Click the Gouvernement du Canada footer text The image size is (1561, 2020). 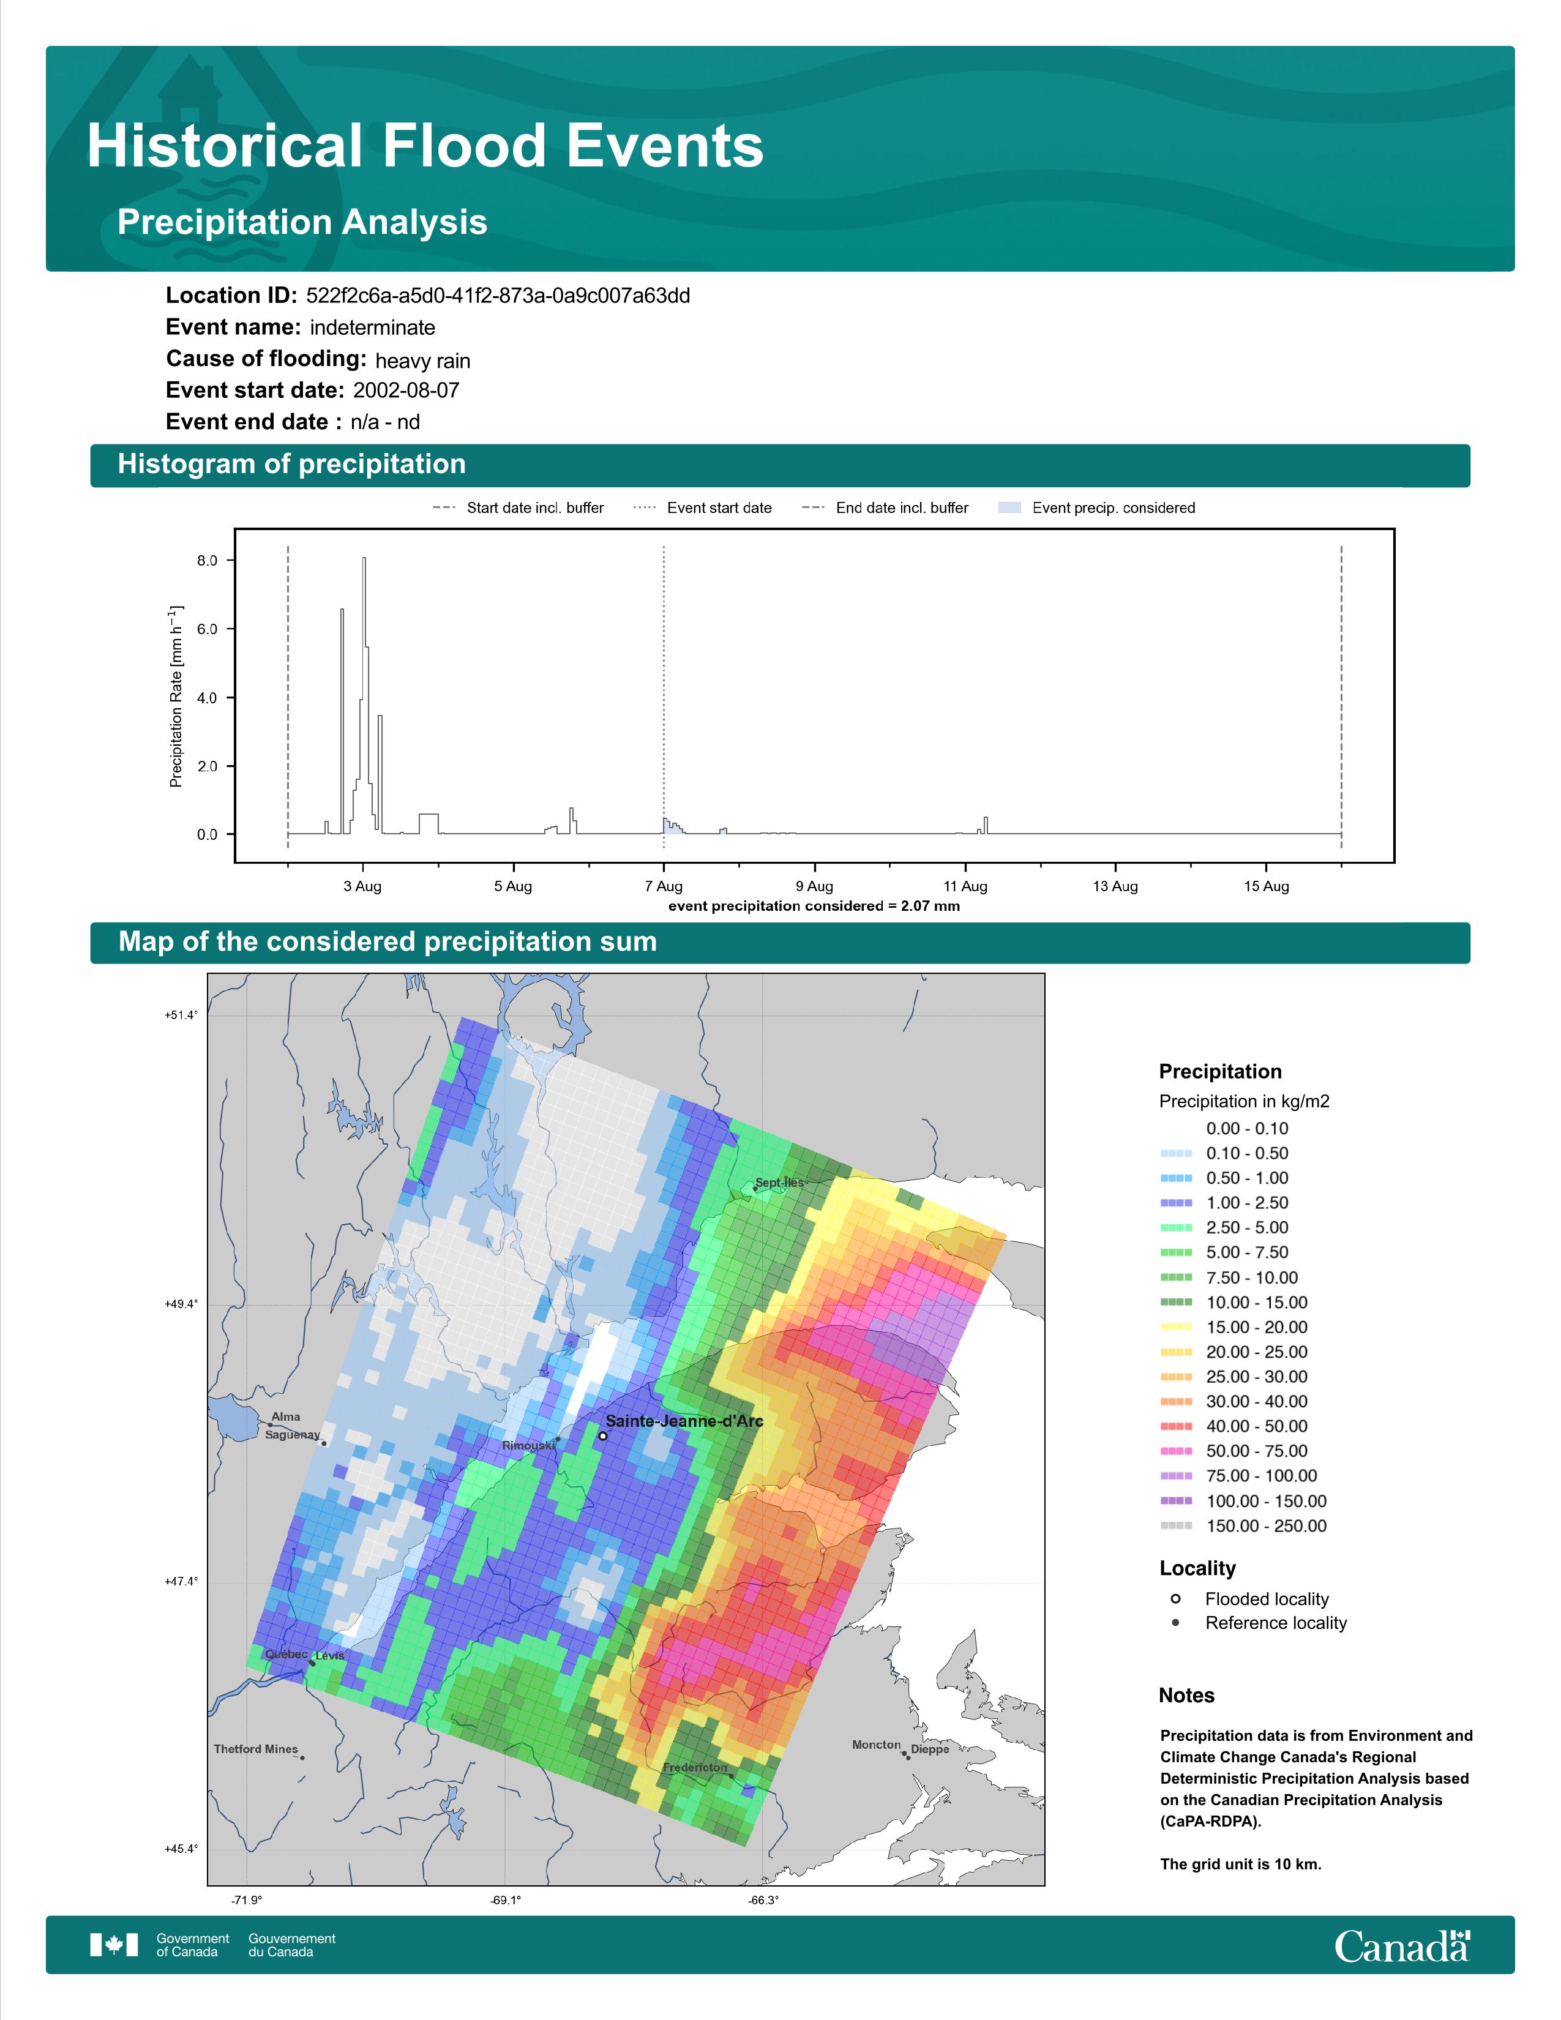pyautogui.click(x=291, y=1945)
